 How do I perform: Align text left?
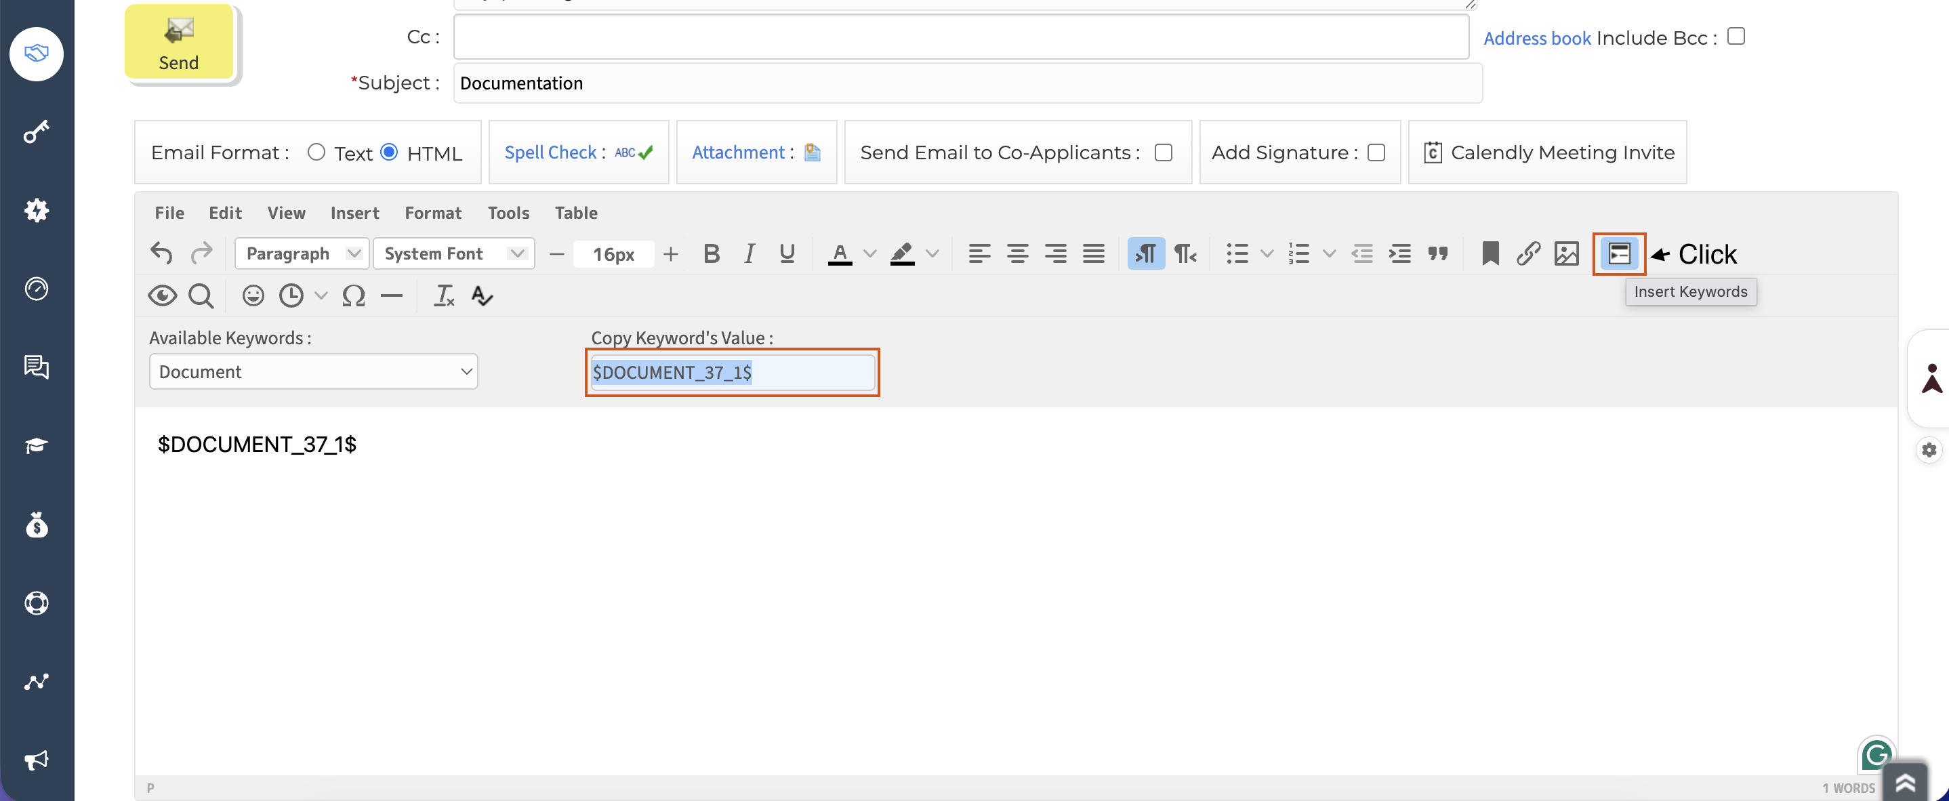pyautogui.click(x=979, y=253)
